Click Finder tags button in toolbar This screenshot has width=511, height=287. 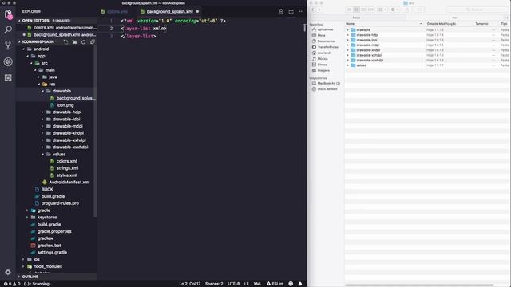tap(419, 10)
